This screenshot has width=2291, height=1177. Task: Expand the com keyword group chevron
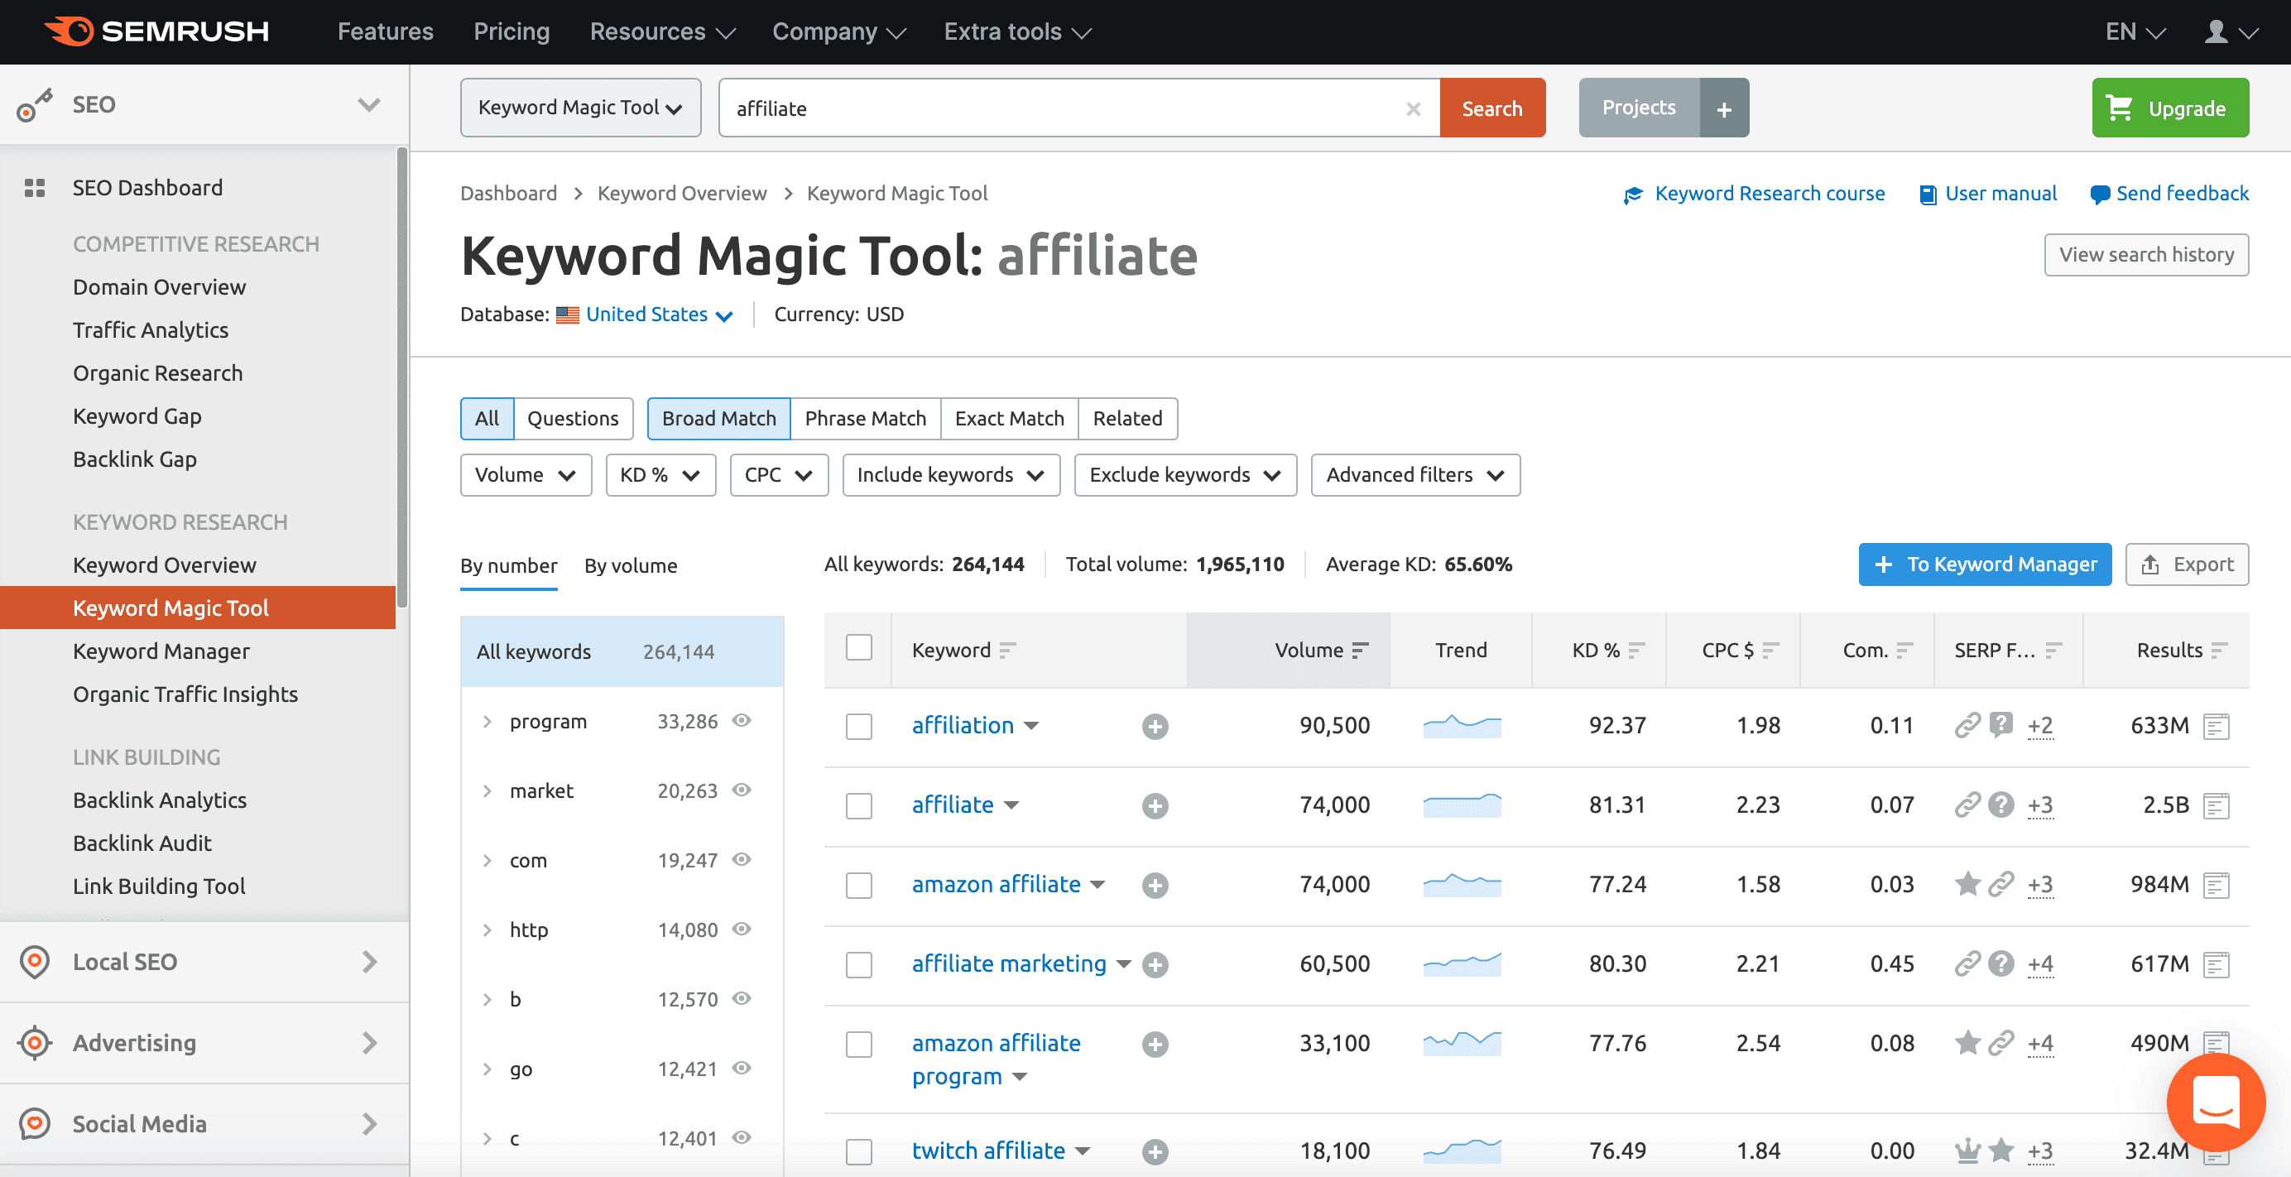click(487, 860)
